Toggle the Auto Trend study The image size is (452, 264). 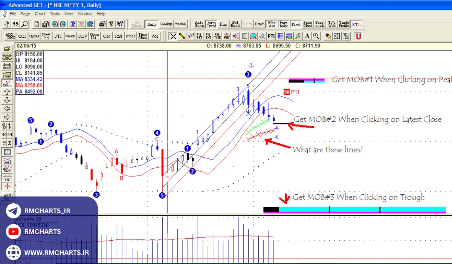click(x=211, y=24)
